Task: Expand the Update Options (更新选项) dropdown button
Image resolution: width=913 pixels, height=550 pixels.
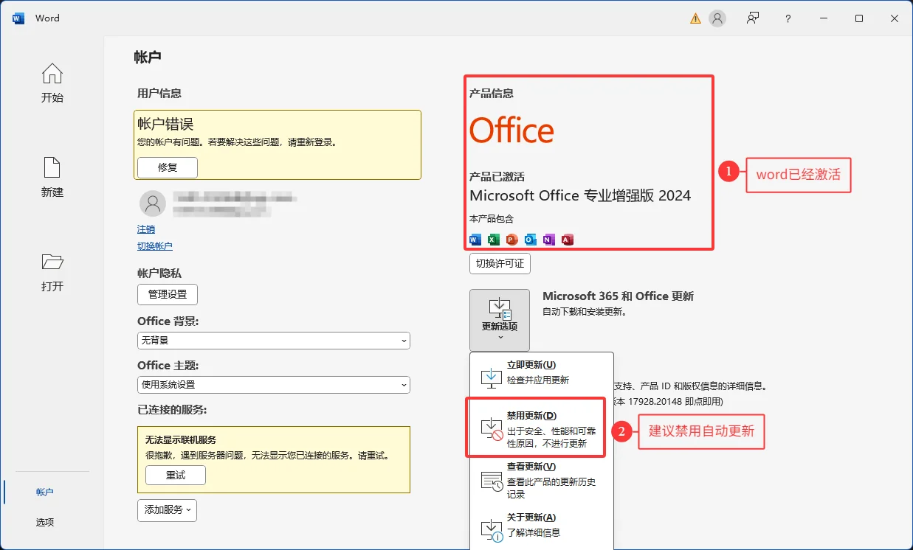Action: [500, 320]
